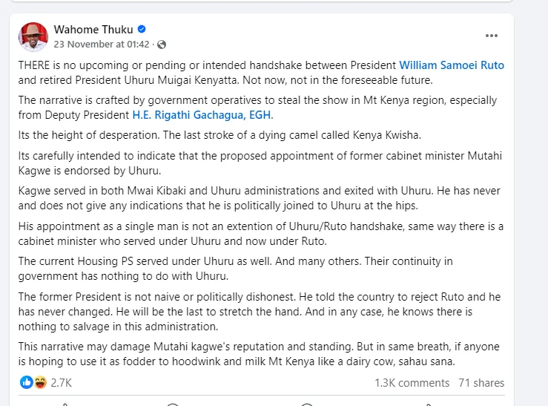The width and height of the screenshot is (548, 406).
Task: Click the Share action icon under the post
Action: coord(429,405)
